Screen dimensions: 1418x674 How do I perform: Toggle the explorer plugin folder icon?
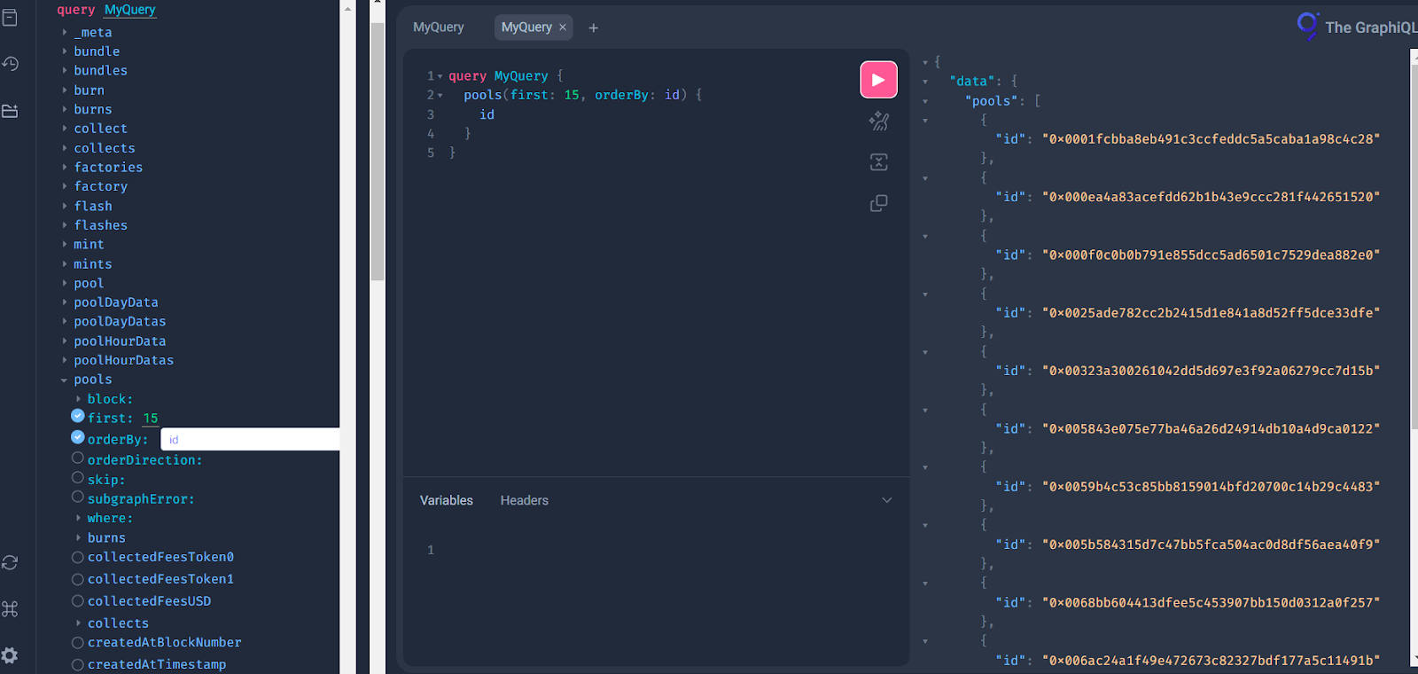point(11,111)
